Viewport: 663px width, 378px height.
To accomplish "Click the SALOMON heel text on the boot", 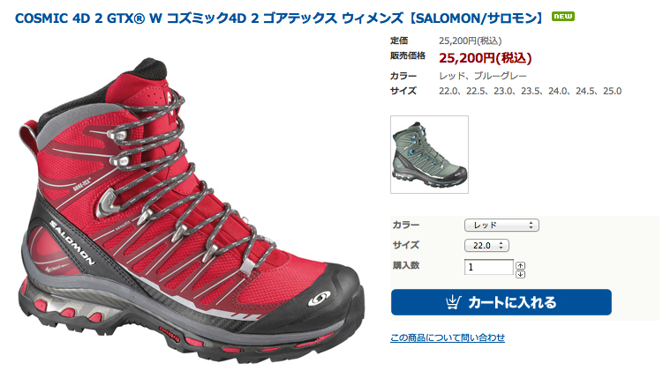I will (72, 242).
